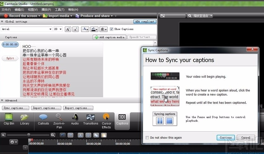Click the add track plus button
This screenshot has height=154, width=264.
click(x=25, y=148)
